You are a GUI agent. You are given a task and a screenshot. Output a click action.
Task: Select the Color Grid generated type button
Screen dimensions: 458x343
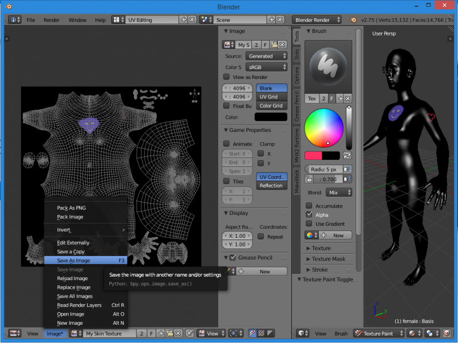(271, 106)
